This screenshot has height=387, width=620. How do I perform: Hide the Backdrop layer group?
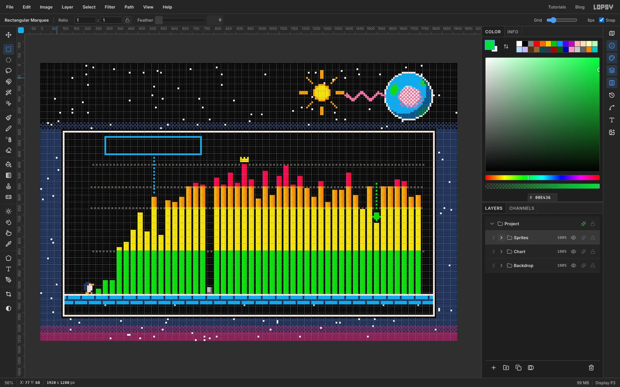pyautogui.click(x=573, y=265)
